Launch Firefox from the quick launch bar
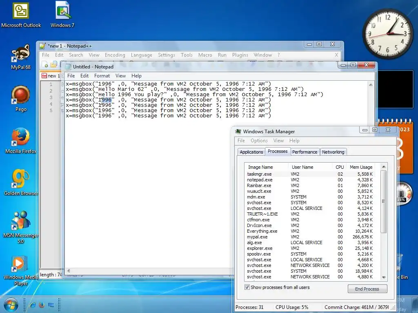This screenshot has height=313, width=418. click(x=42, y=305)
